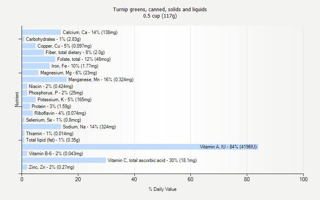This screenshot has height=200, width=320.
Task: Click the serving size text '0.5 cup (117g)'
Action: click(x=160, y=16)
